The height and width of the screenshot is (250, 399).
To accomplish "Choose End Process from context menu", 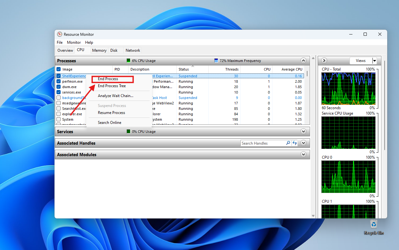I will coord(108,79).
